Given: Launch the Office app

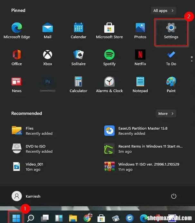Looking at the screenshot, I should tap(17, 58).
